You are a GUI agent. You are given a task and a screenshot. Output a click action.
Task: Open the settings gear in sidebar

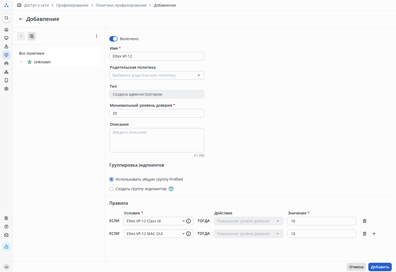[x=6, y=89]
